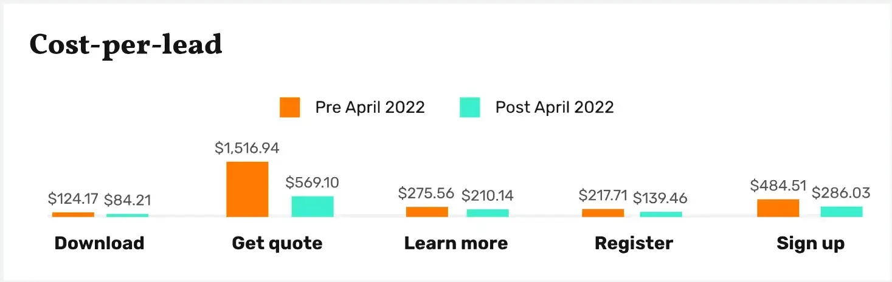Select the orange Get quote bar
The width and height of the screenshot is (892, 282).
click(x=247, y=189)
